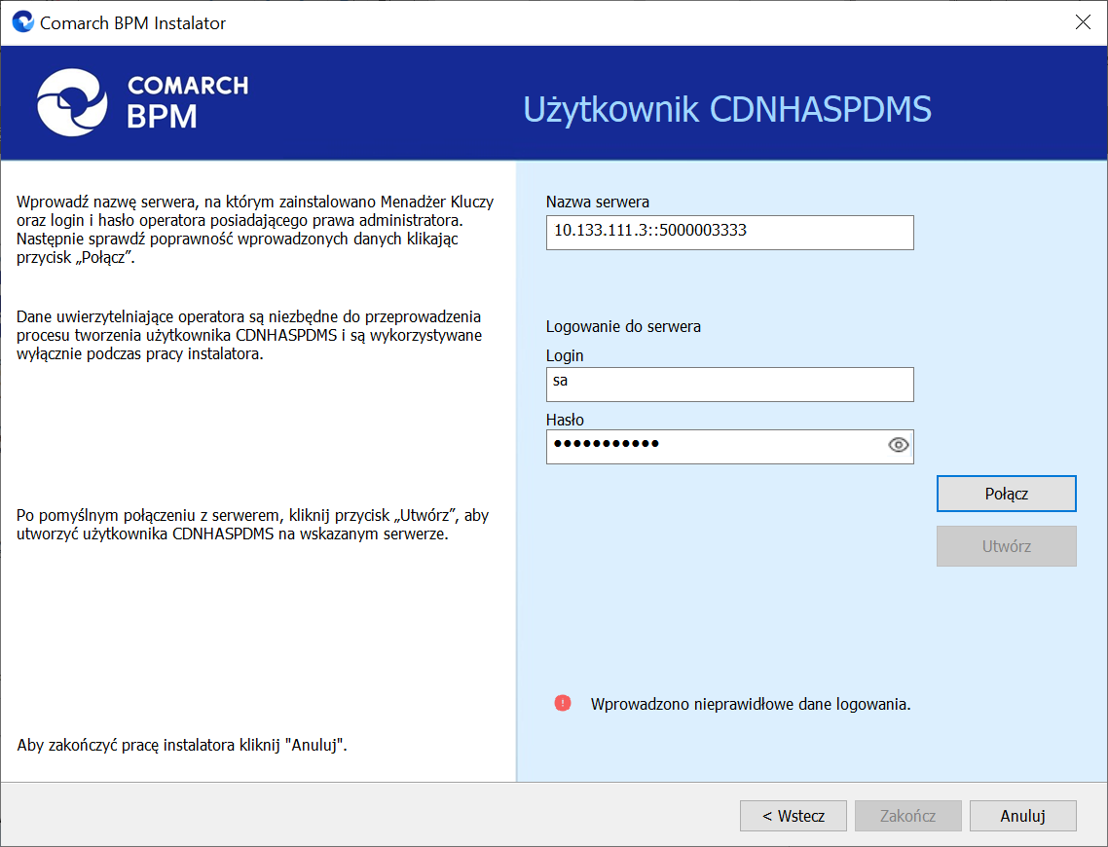Screen dimensions: 1108x847
Task: Click the Połącz button
Action: point(1006,493)
